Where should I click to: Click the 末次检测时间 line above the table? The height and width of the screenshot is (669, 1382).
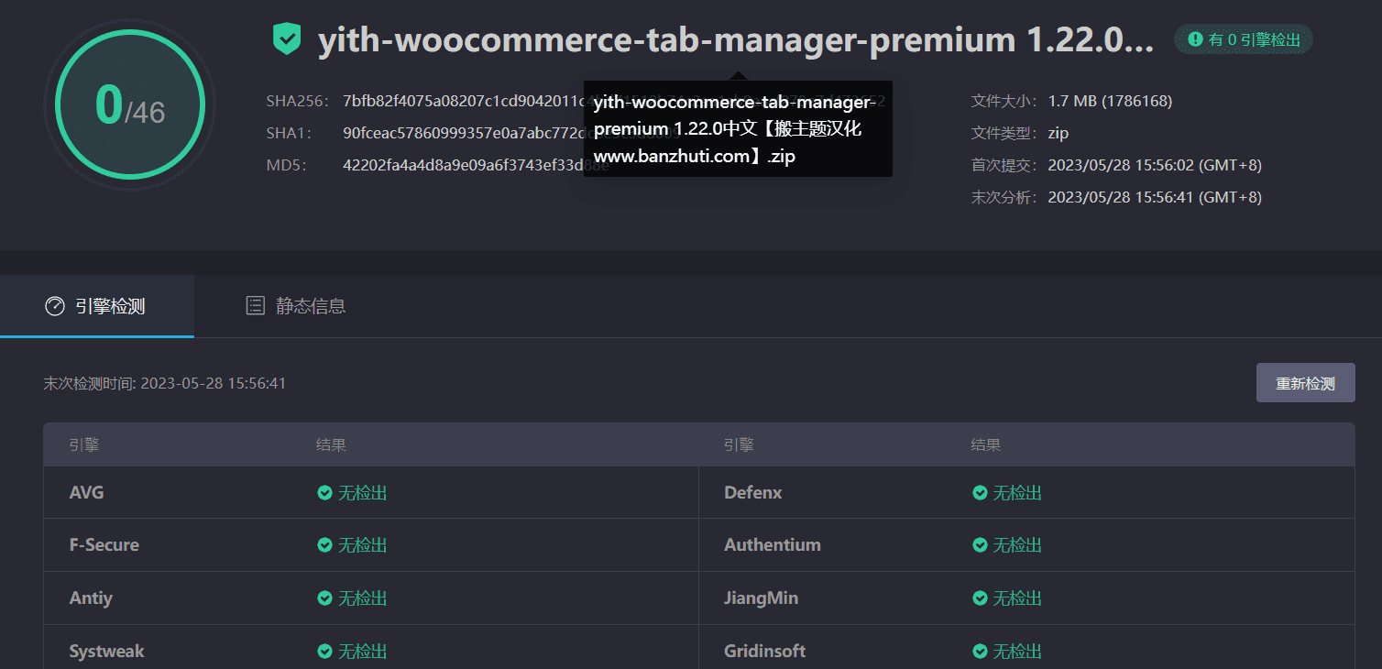[x=165, y=383]
